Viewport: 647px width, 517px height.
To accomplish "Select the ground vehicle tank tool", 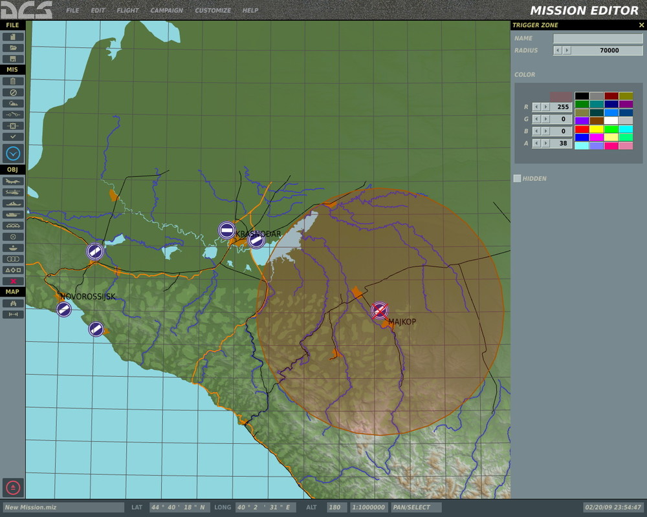I will pos(13,215).
